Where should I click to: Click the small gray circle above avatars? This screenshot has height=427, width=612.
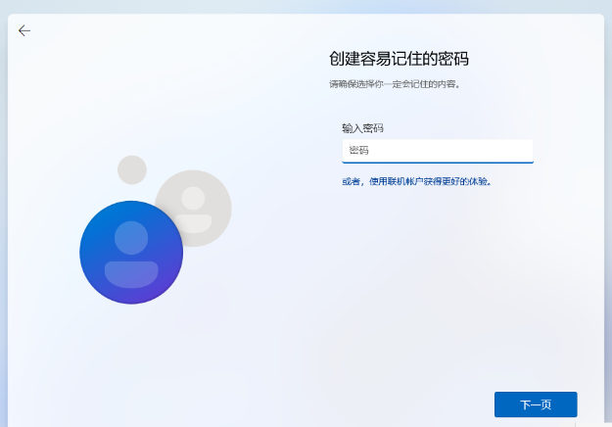(132, 169)
